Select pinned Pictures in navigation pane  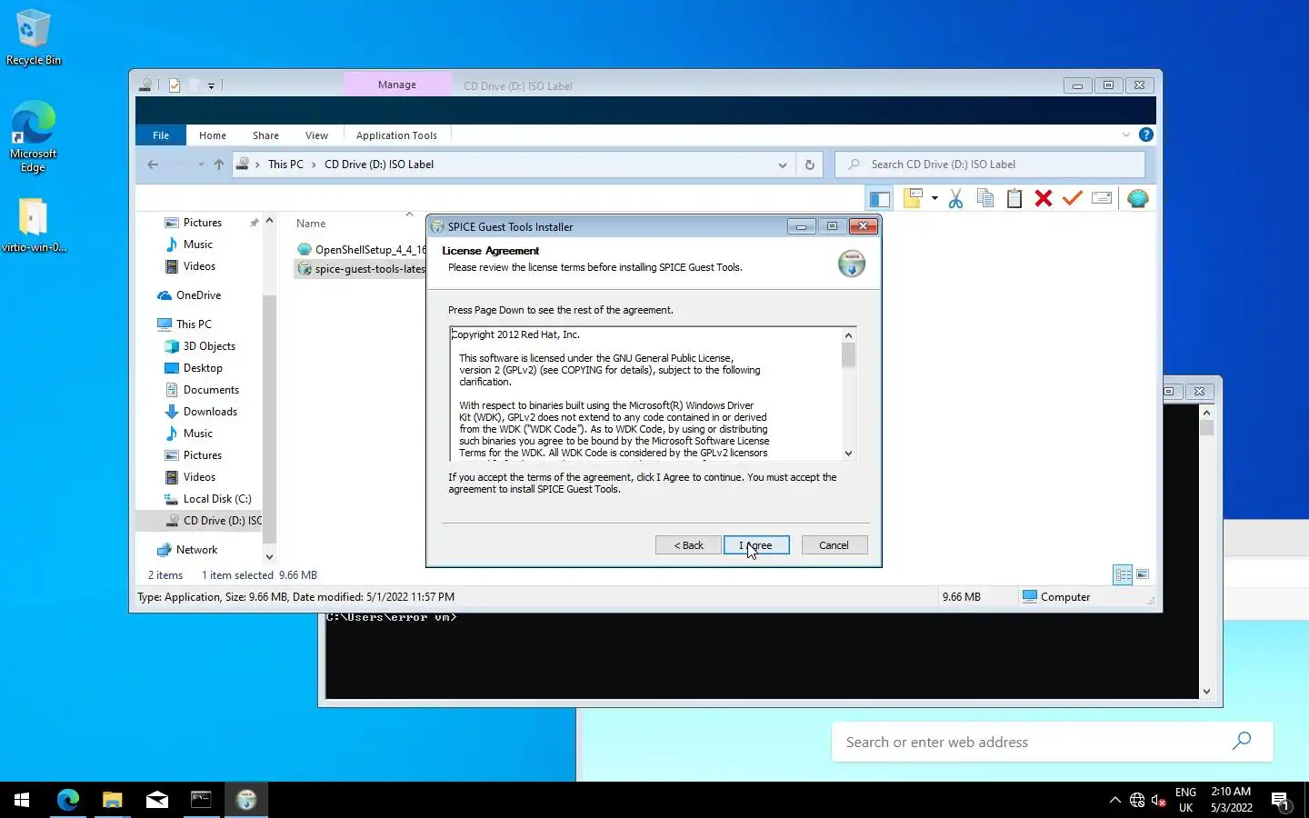[203, 223]
